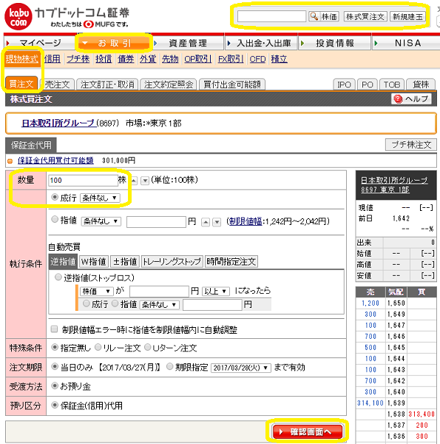Click quantity increase arrow next to 株

134,181
